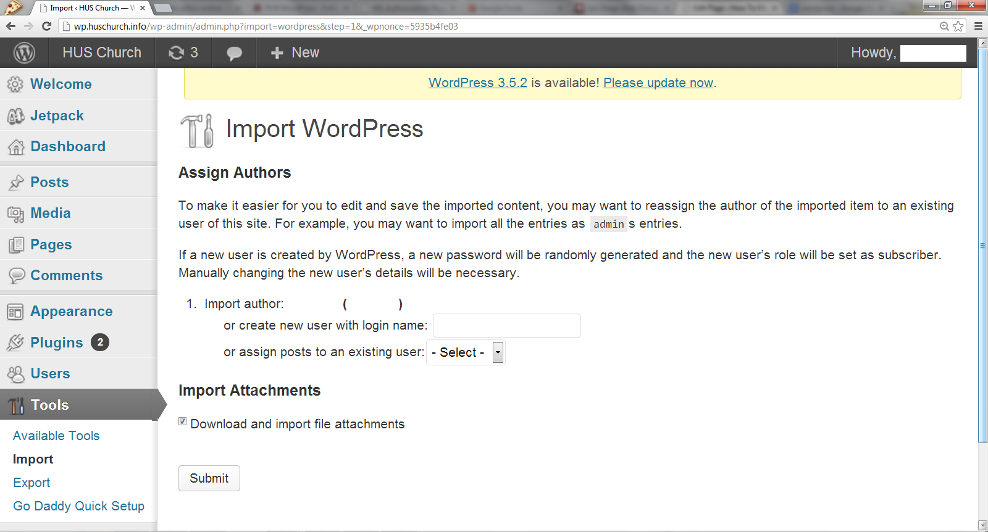The image size is (988, 532).
Task: Open the existing user Select dropdown
Action: [x=466, y=352]
